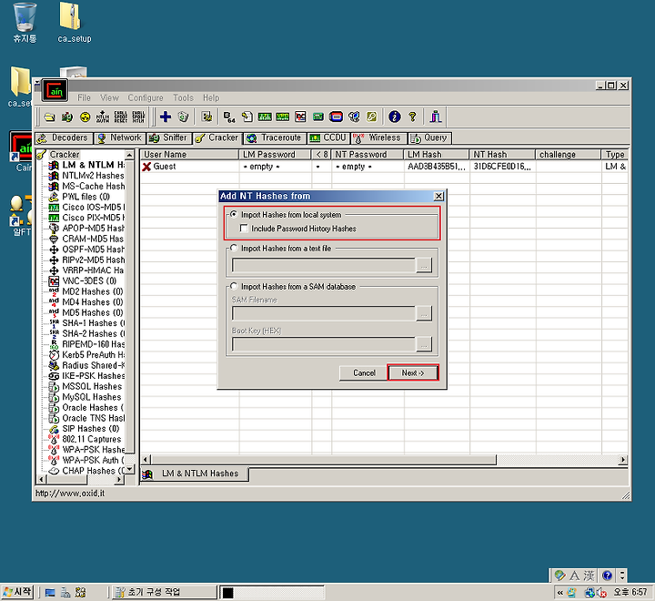Click the browse button for text file path
Image resolution: width=655 pixels, height=601 pixels.
point(424,265)
